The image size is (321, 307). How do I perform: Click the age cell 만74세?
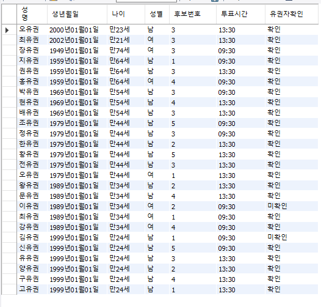126,51
